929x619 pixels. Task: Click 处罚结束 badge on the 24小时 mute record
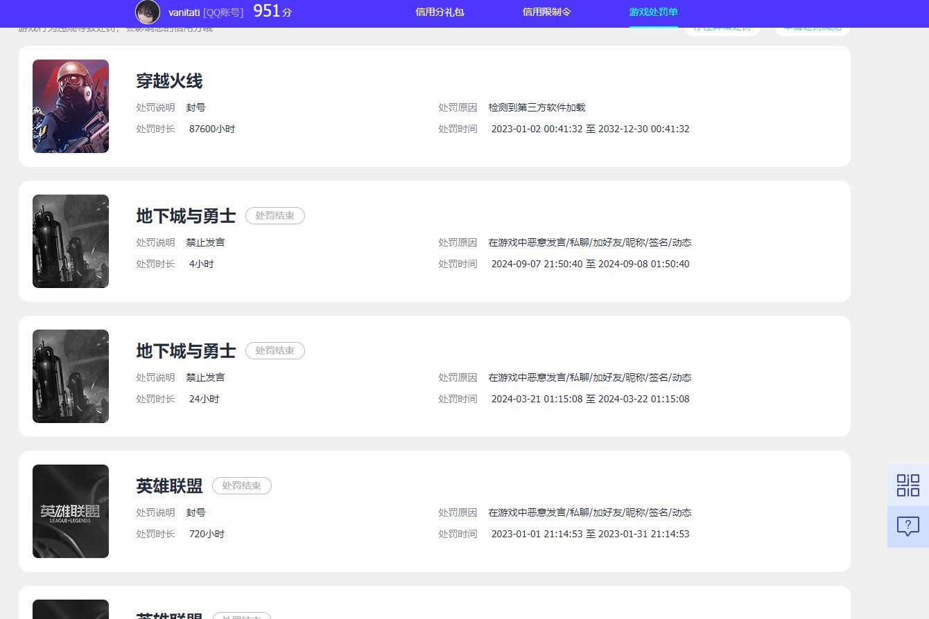[275, 351]
